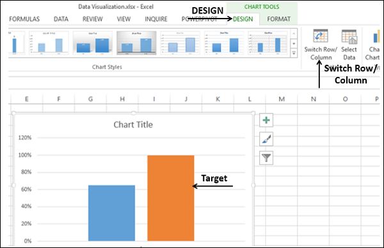Switch to the DESIGN tab
Viewport: 384px width, 248px height.
[x=243, y=19]
